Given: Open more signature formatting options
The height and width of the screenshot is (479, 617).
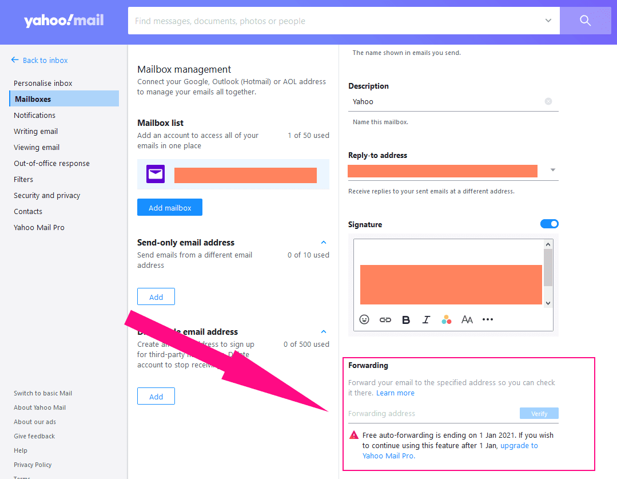Looking at the screenshot, I should point(488,319).
